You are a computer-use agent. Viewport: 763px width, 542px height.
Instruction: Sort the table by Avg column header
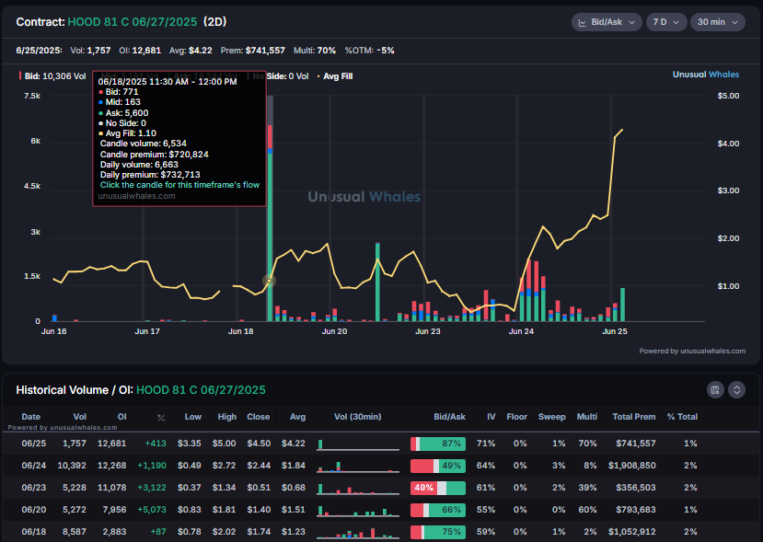[297, 417]
